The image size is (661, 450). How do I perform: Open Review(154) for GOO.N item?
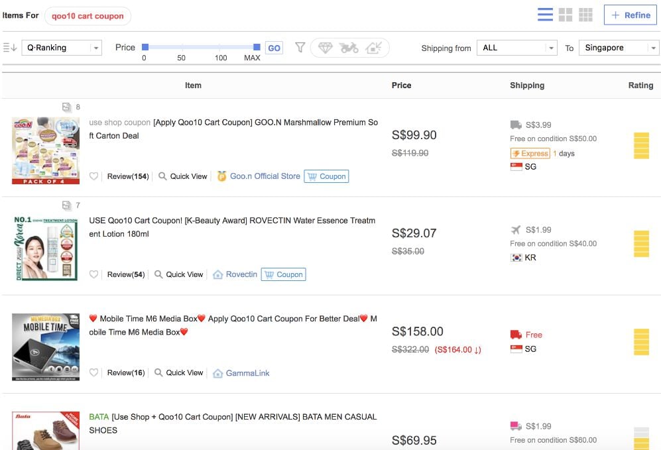point(128,176)
